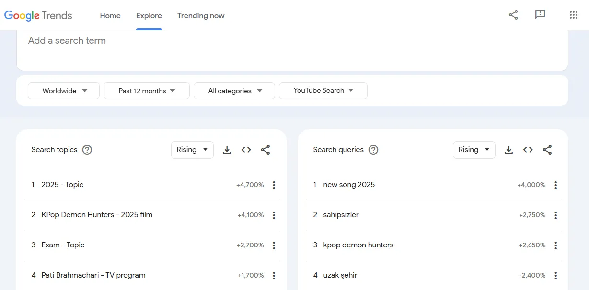Open more options for 2025 - Topic

click(x=274, y=185)
